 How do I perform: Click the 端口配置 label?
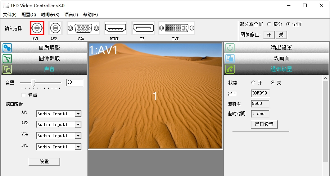14,104
